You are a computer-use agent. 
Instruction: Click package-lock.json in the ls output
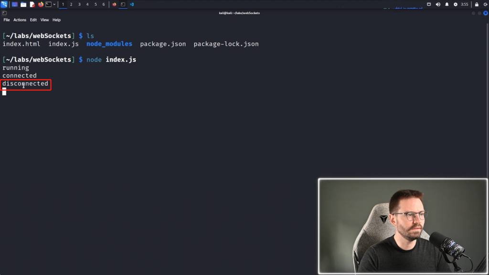point(226,44)
